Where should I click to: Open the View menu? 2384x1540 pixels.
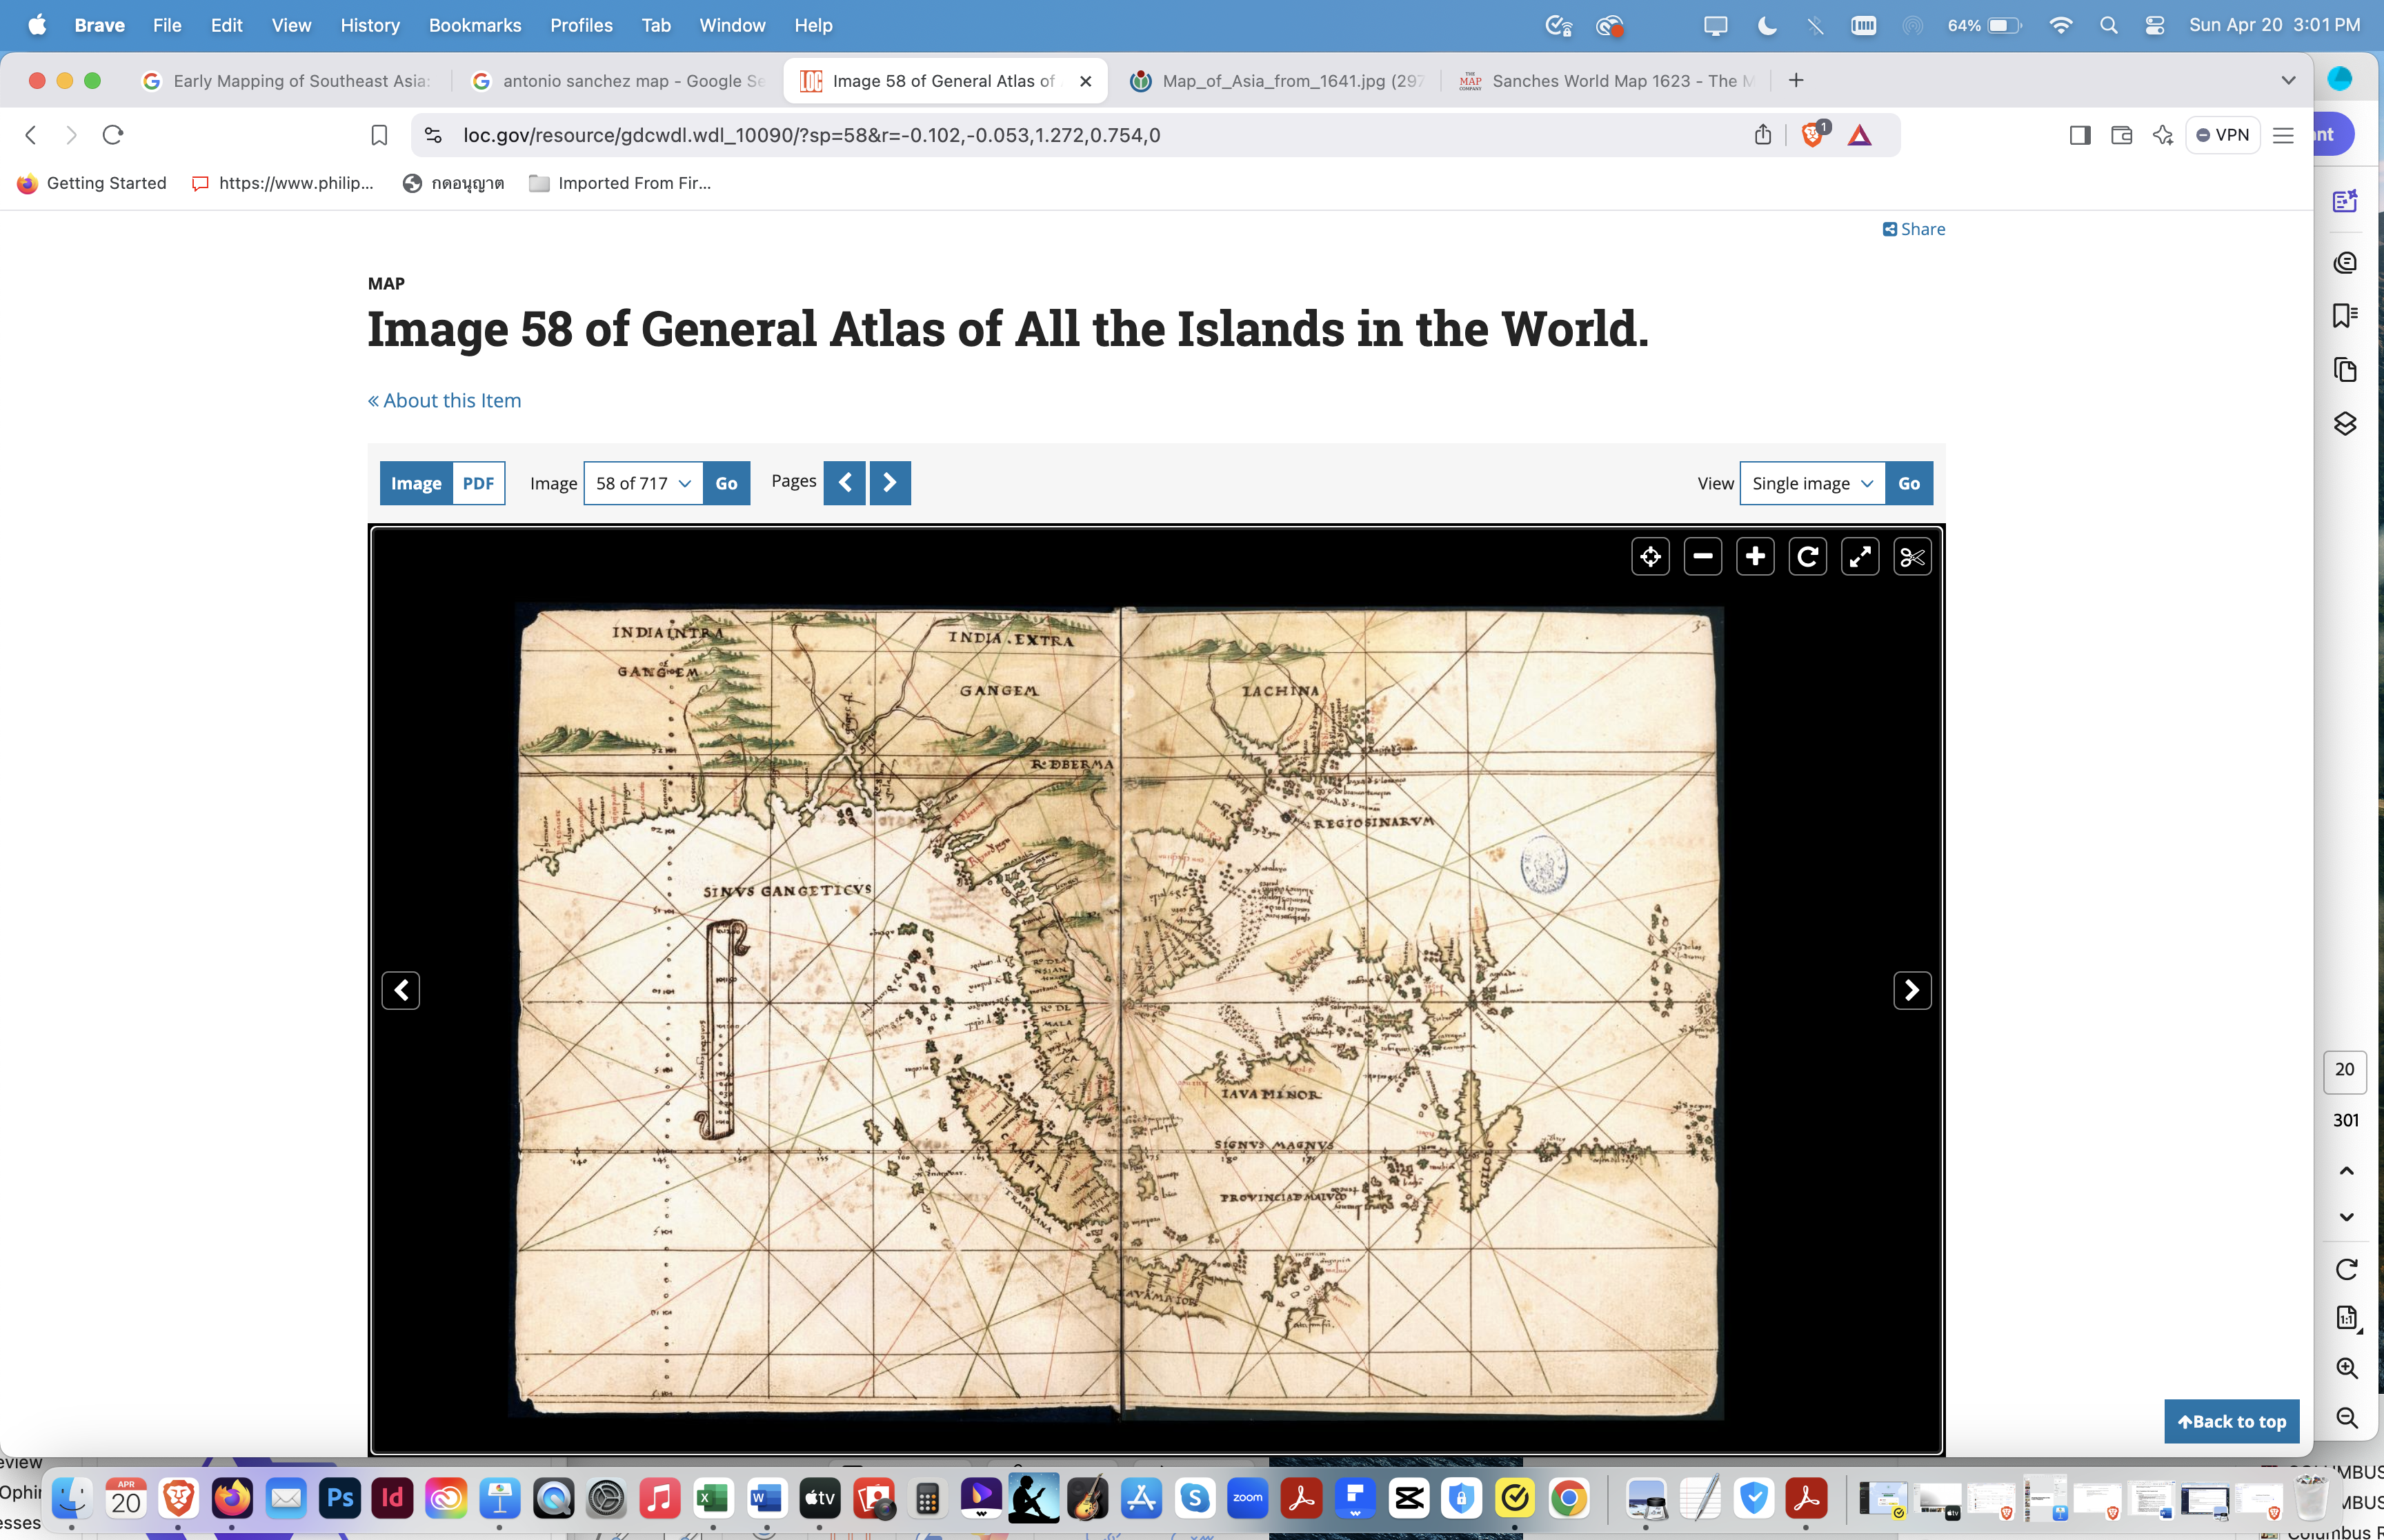291,25
